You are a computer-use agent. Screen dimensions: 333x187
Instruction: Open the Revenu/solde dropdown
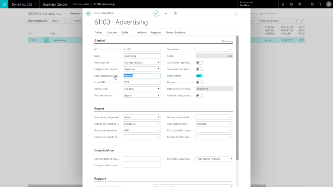141,62
